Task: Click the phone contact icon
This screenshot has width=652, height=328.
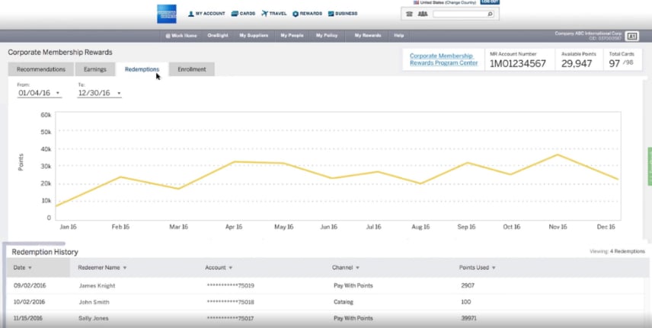Action: click(409, 14)
